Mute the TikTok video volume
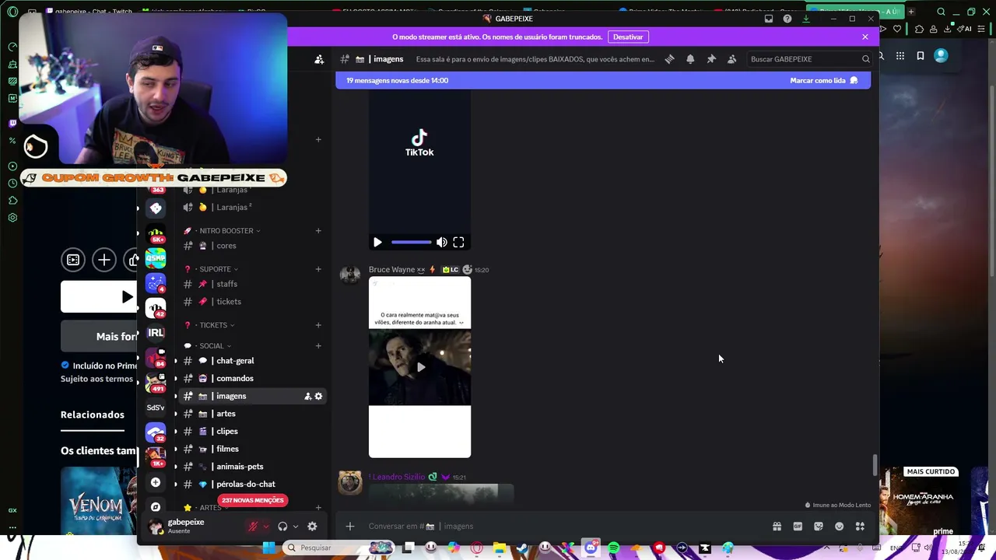The width and height of the screenshot is (996, 560). [442, 243]
